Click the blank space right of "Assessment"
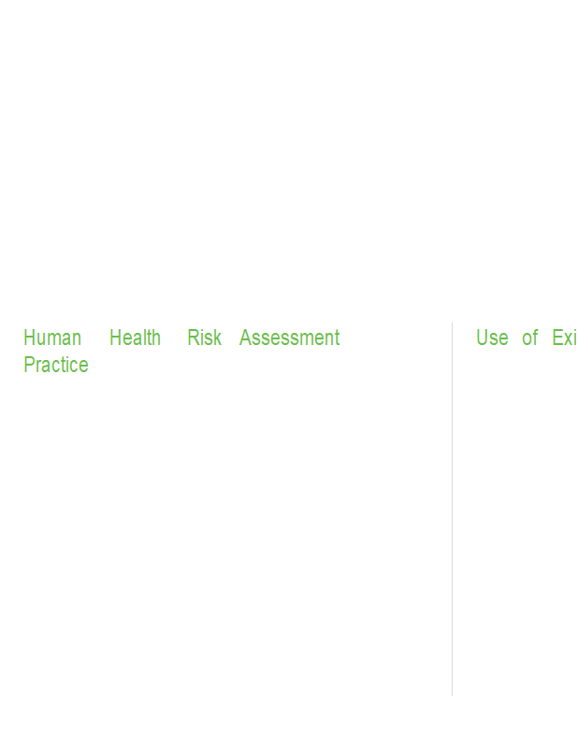 click(393, 338)
